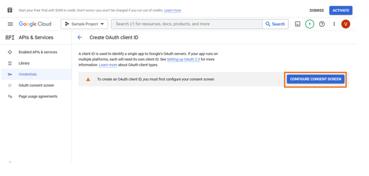The width and height of the screenshot is (369, 176).
Task: Click the gift box free trial icon
Action: click(9, 10)
